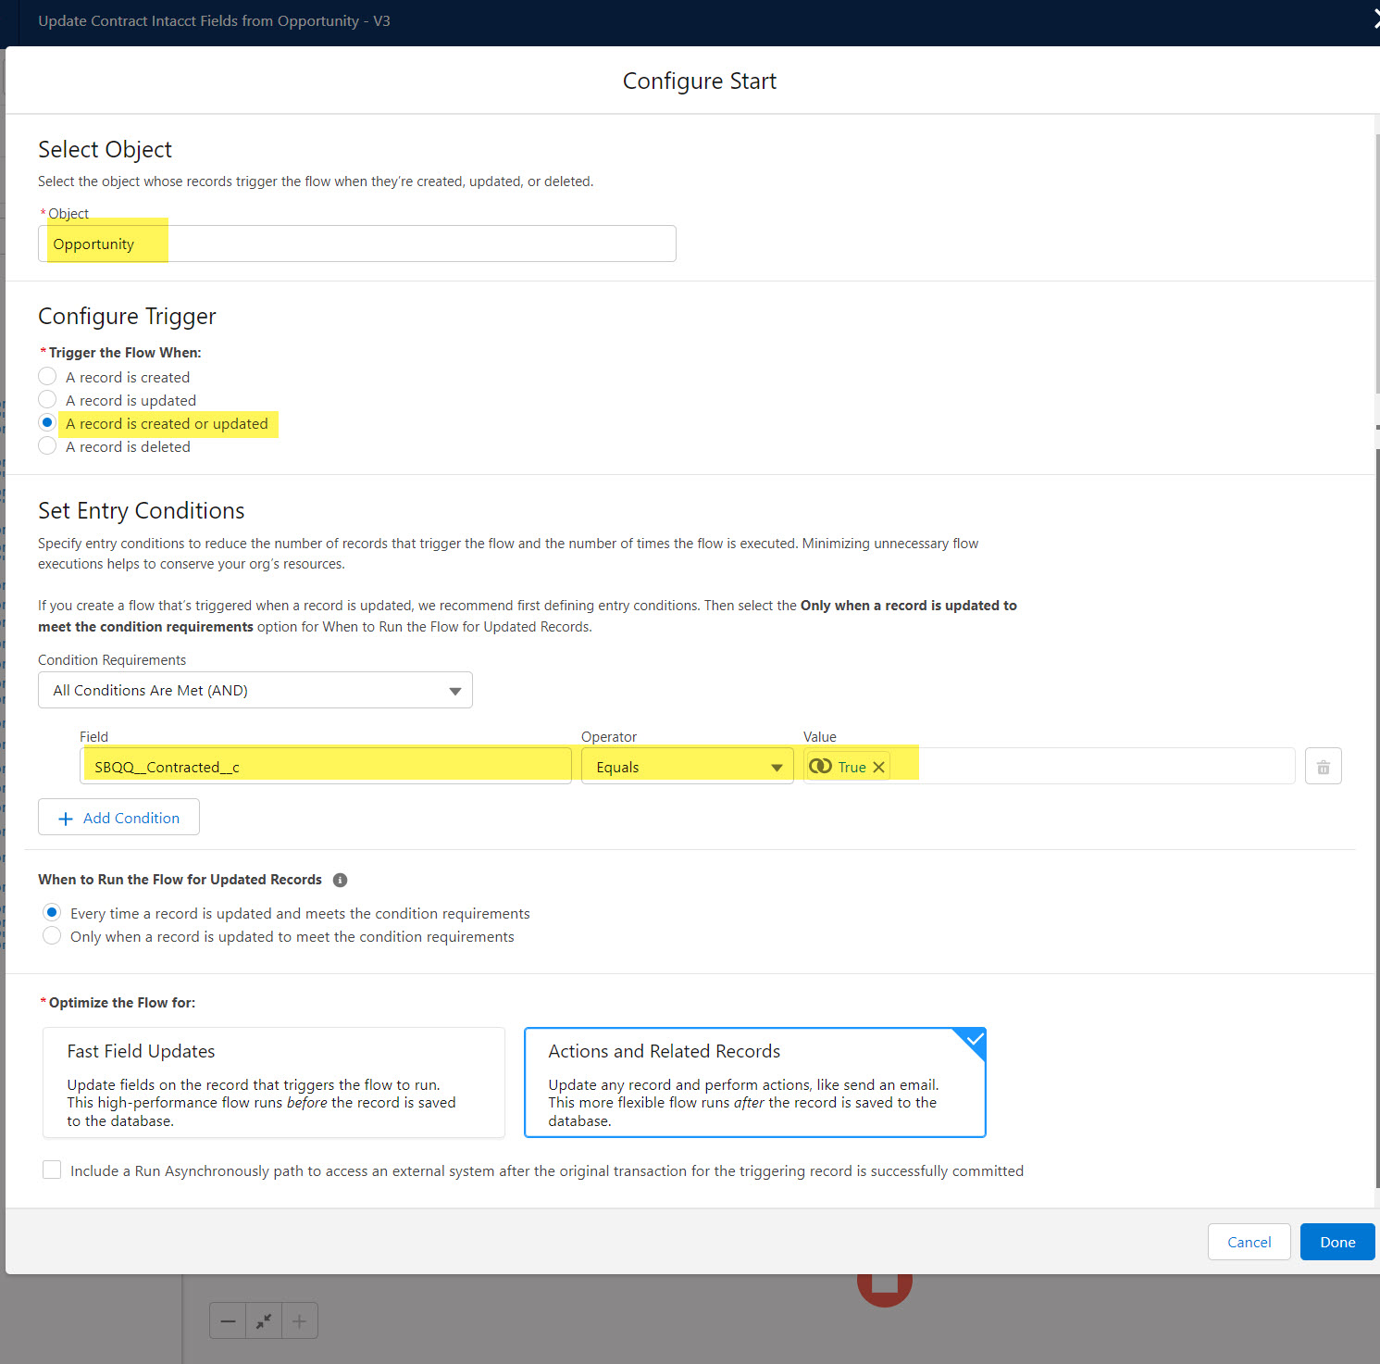This screenshot has height=1364, width=1380.
Task: Expand the Condition Requirements dropdown
Action: (255, 691)
